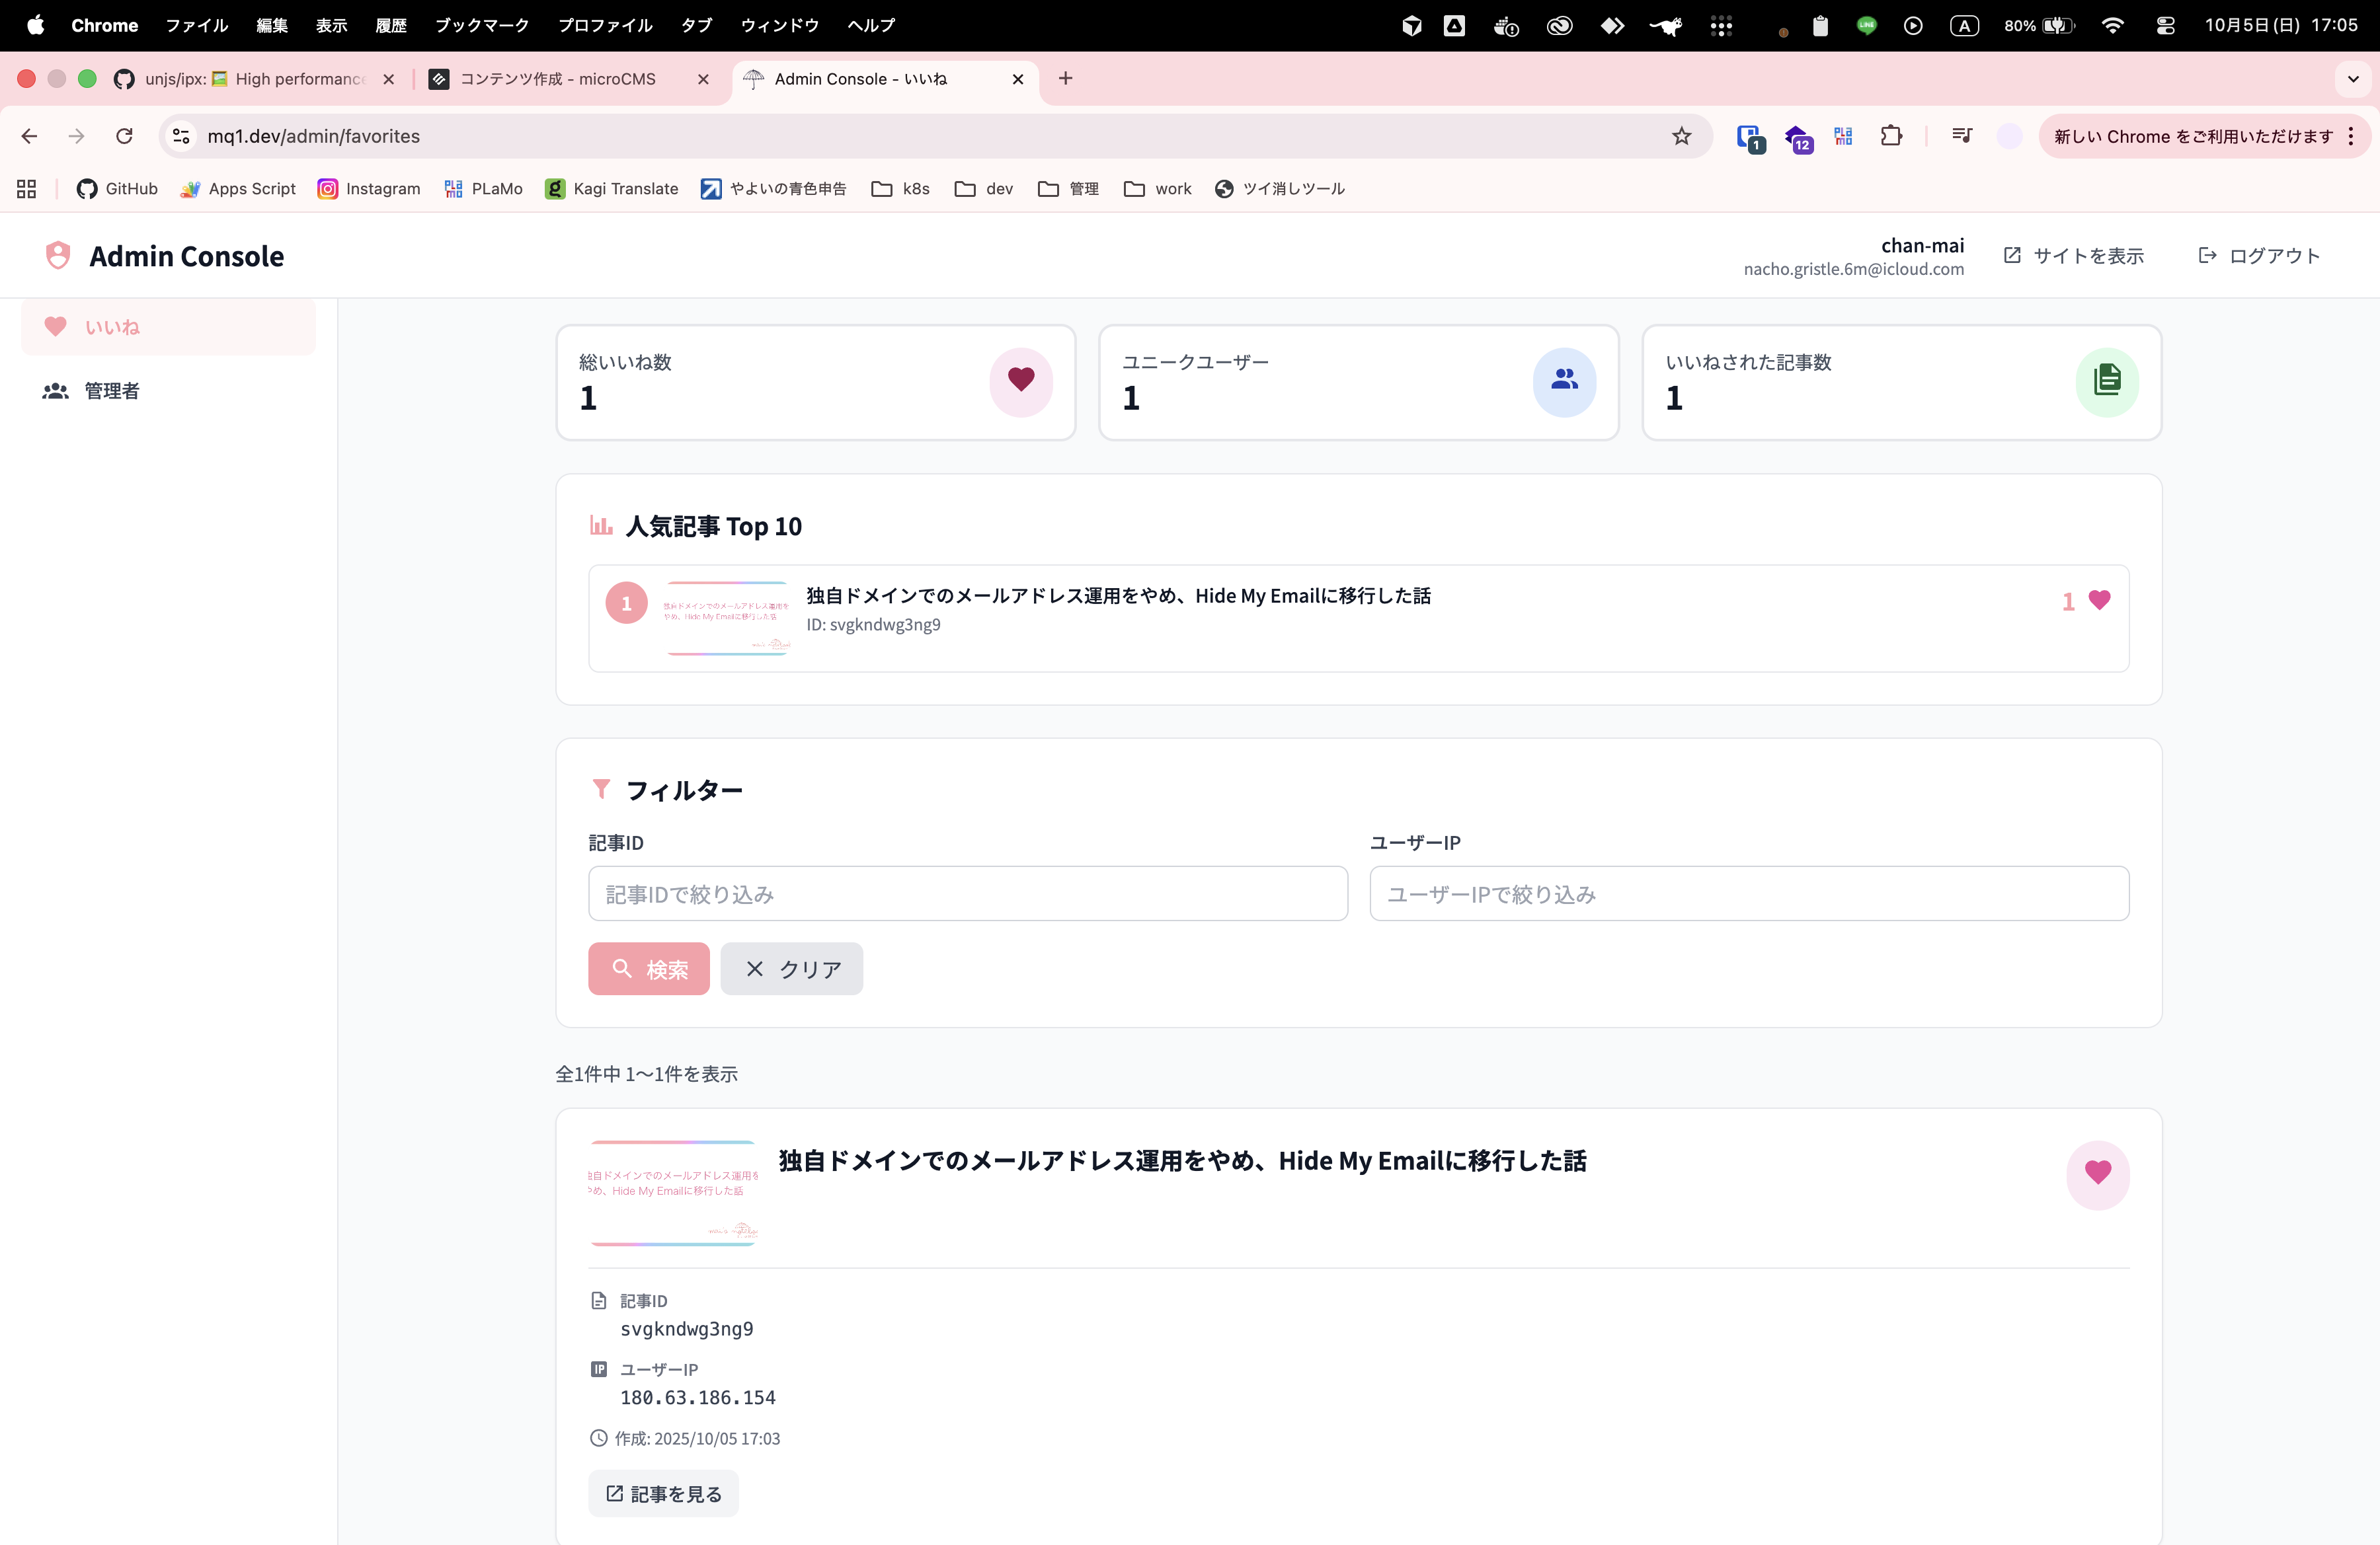Switch to the コンテンツ作成 microCMS tab
Screen dimensions: 2380x1545
coord(557,79)
